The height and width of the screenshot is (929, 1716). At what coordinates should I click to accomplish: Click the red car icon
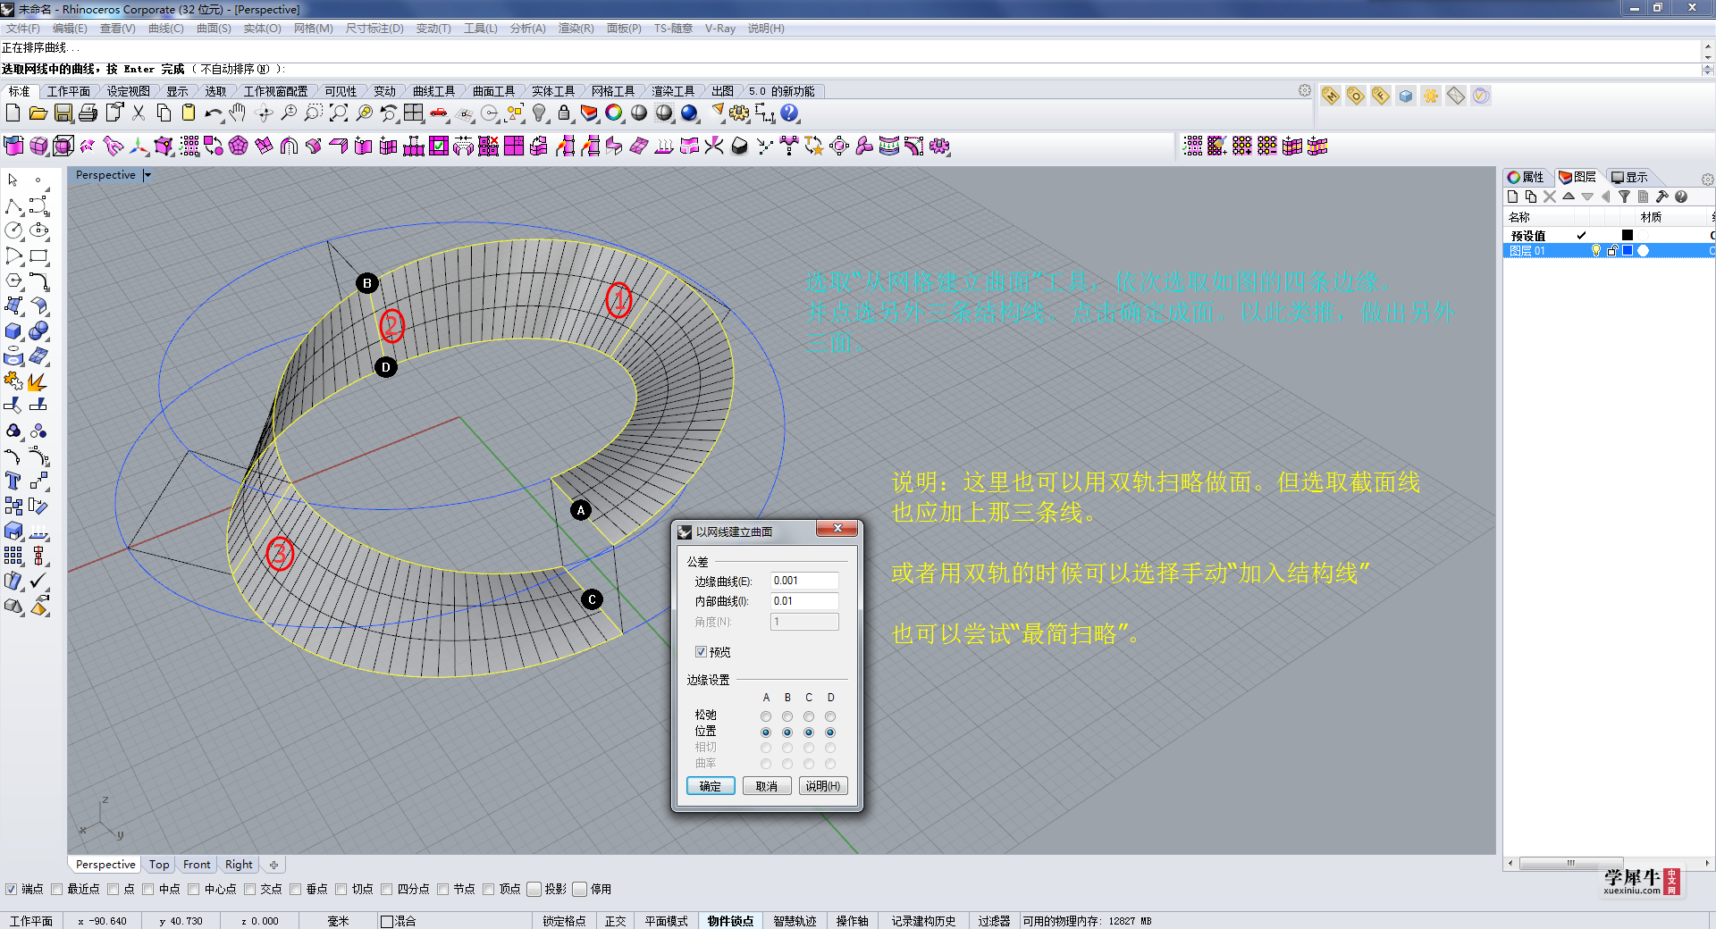coord(439,113)
